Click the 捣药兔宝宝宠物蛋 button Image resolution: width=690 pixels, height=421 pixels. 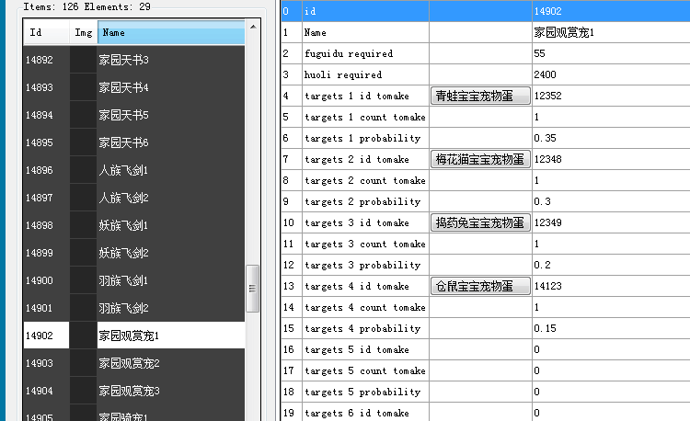(x=480, y=222)
